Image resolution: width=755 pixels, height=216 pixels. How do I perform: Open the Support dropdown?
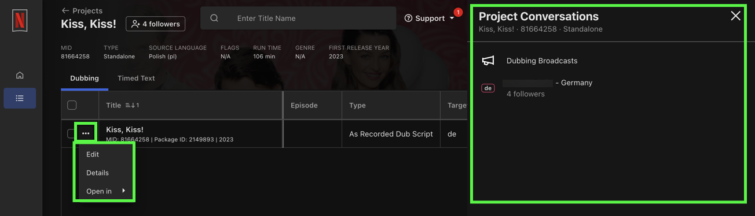pos(429,18)
